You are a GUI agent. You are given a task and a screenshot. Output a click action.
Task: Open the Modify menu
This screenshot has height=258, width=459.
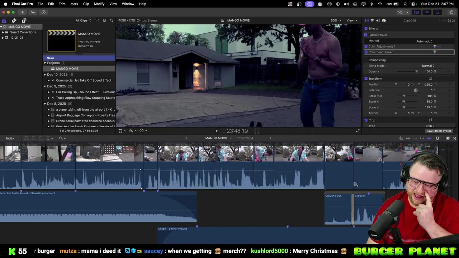point(99,4)
